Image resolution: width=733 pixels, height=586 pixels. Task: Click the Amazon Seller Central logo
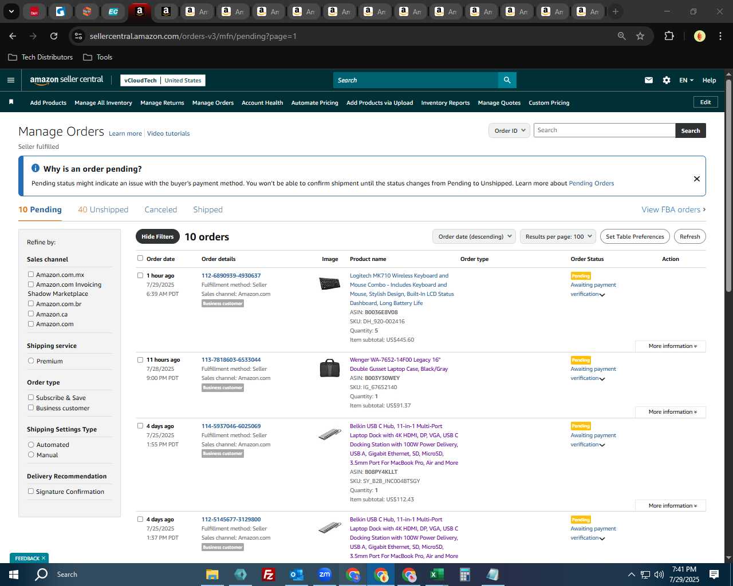pos(66,80)
